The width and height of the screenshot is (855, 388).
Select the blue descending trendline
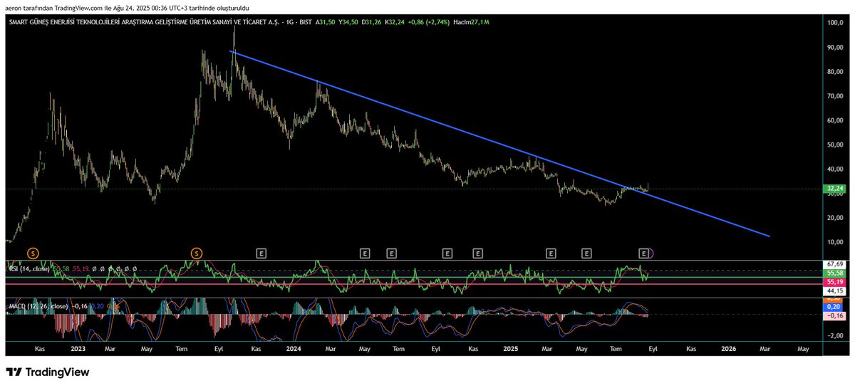(x=499, y=142)
